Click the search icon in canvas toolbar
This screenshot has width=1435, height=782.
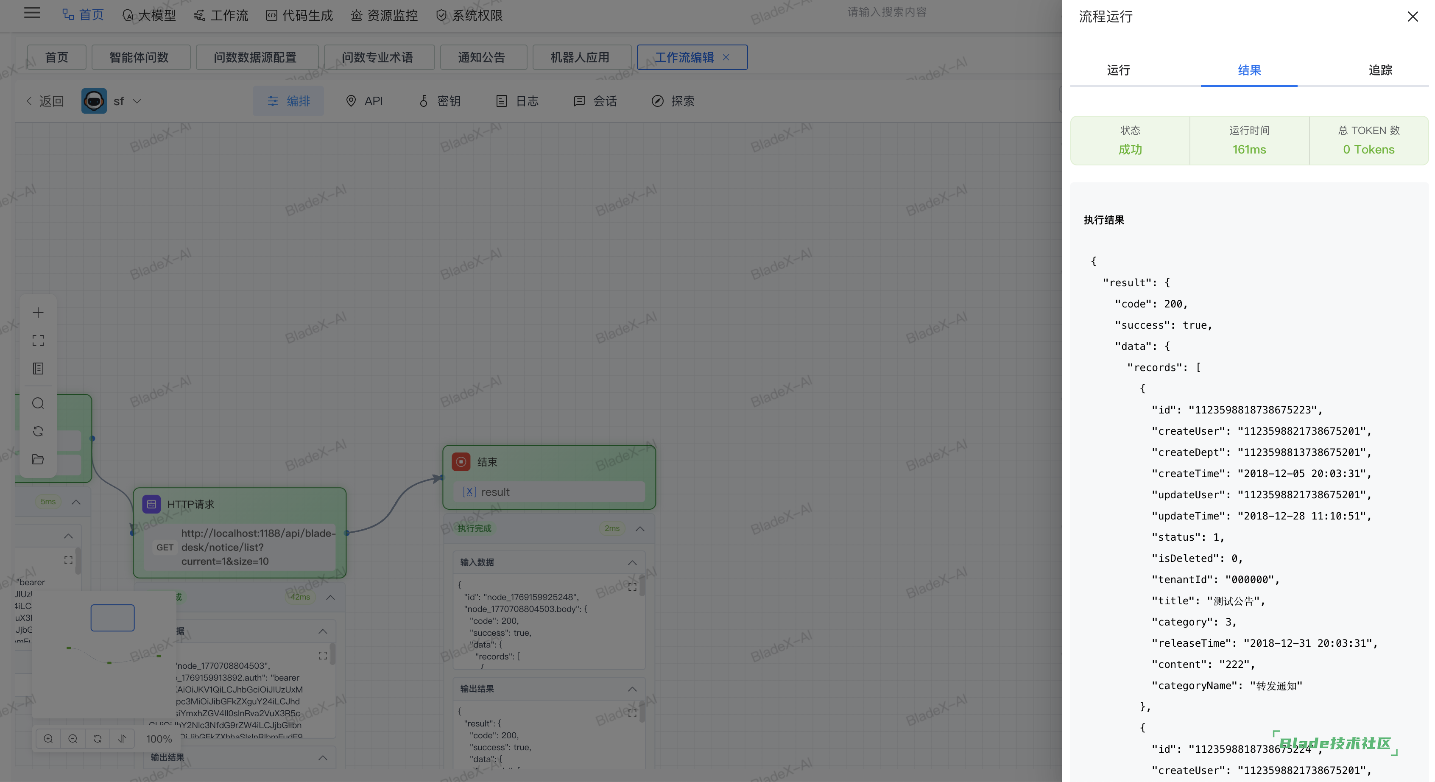coord(38,403)
